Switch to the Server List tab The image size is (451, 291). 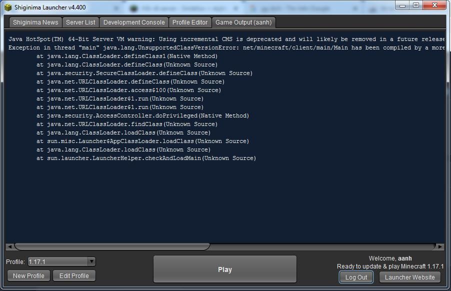(80, 22)
